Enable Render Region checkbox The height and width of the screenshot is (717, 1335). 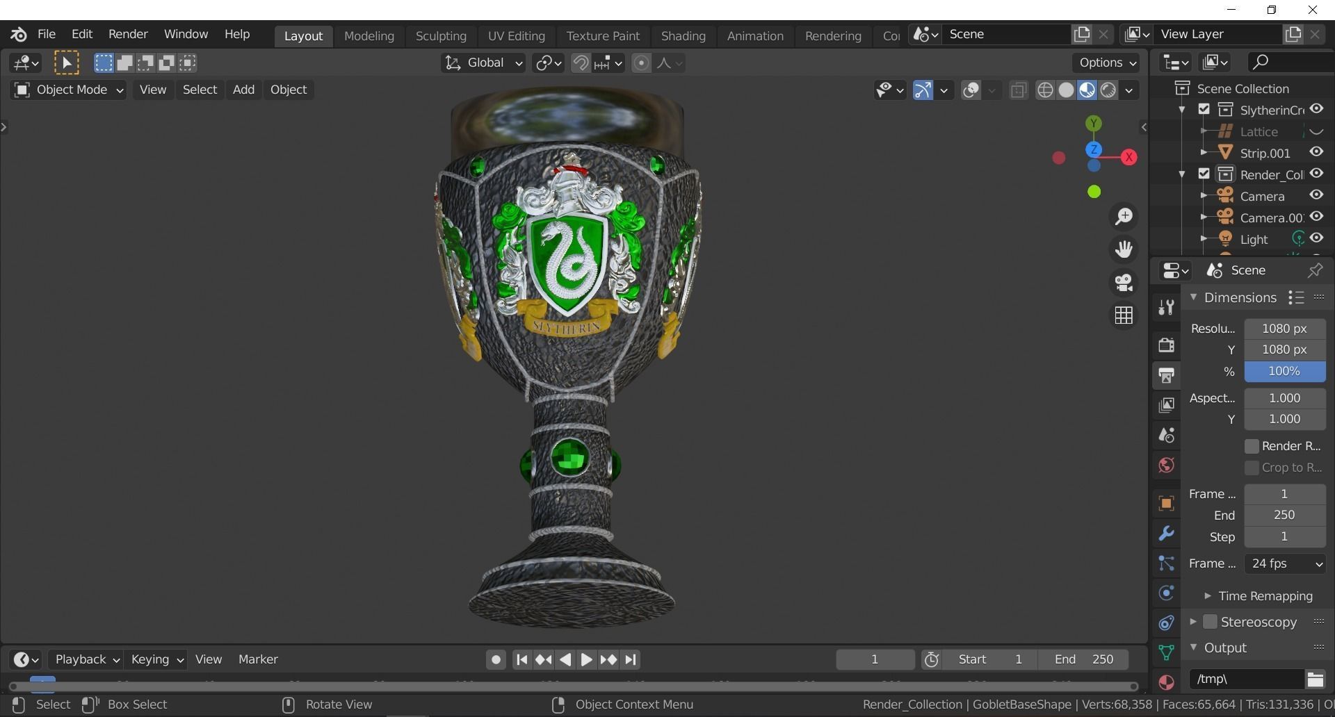click(1252, 446)
